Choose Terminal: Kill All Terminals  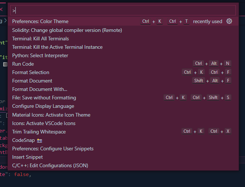123,38
